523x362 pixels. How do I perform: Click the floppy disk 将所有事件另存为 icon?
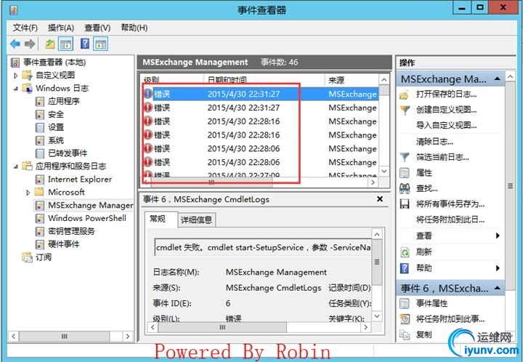pyautogui.click(x=405, y=204)
